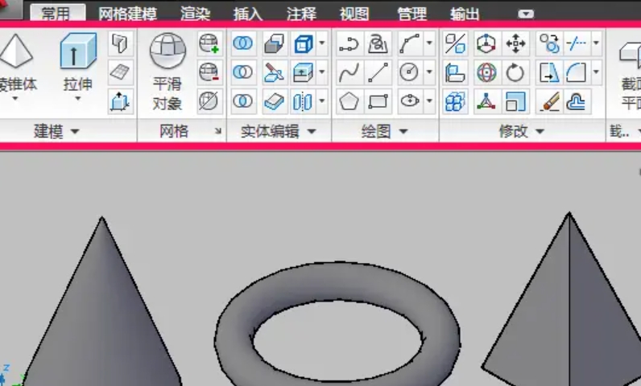Click the Extrude (拉伸) tool button
Image resolution: width=641 pixels, height=386 pixels.
pyautogui.click(x=77, y=66)
